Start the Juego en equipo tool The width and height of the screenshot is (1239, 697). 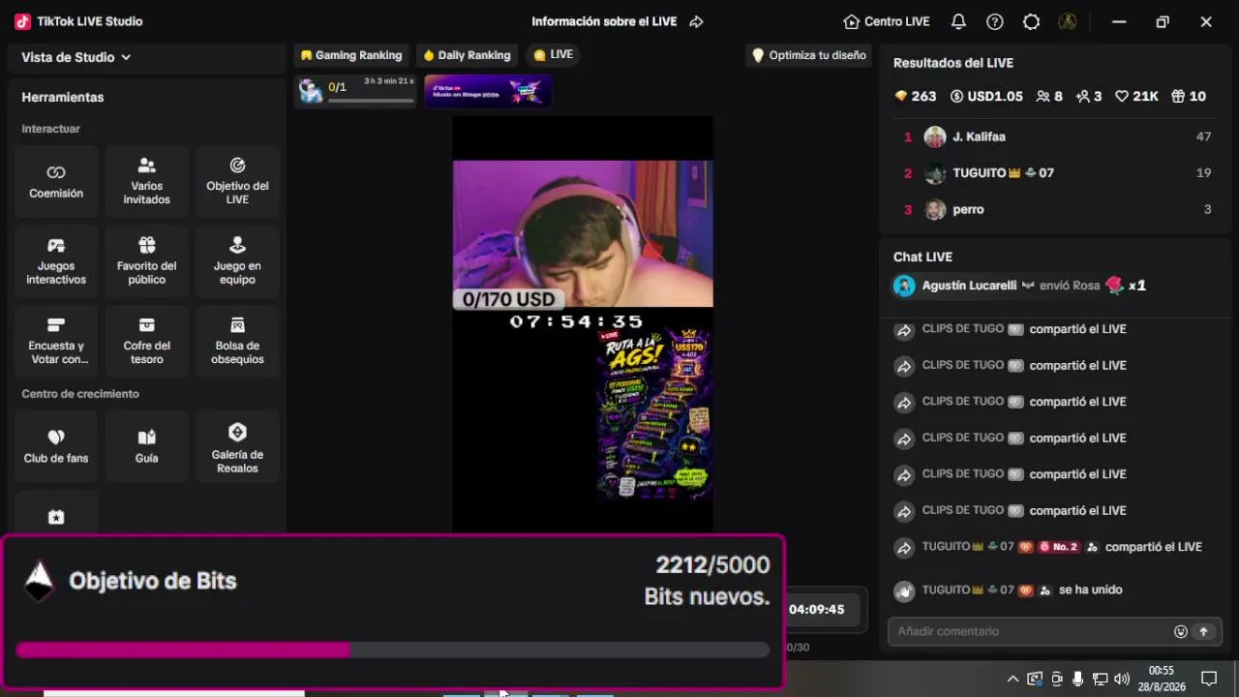(237, 261)
